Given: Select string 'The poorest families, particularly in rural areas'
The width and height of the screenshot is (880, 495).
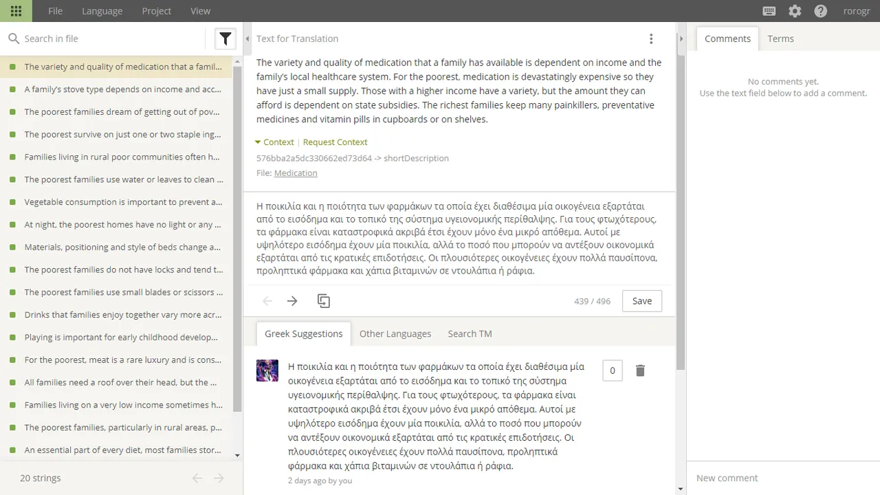Looking at the screenshot, I should 117,428.
